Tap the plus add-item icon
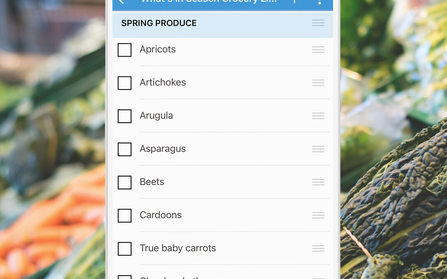This screenshot has height=279, width=447. (x=295, y=1)
